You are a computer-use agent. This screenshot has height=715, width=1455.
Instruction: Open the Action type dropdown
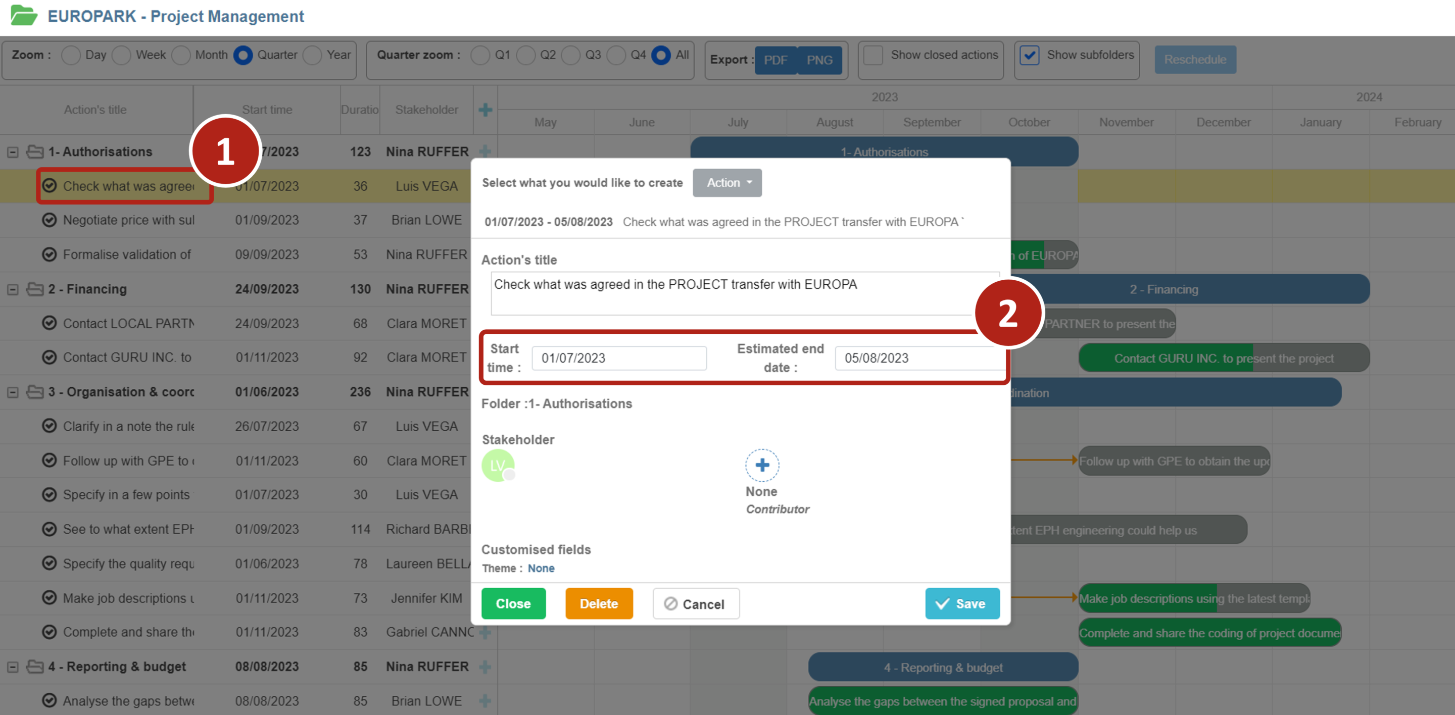tap(727, 183)
